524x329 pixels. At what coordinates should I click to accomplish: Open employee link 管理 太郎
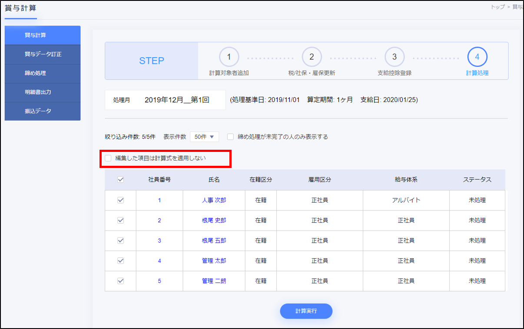coord(214,261)
